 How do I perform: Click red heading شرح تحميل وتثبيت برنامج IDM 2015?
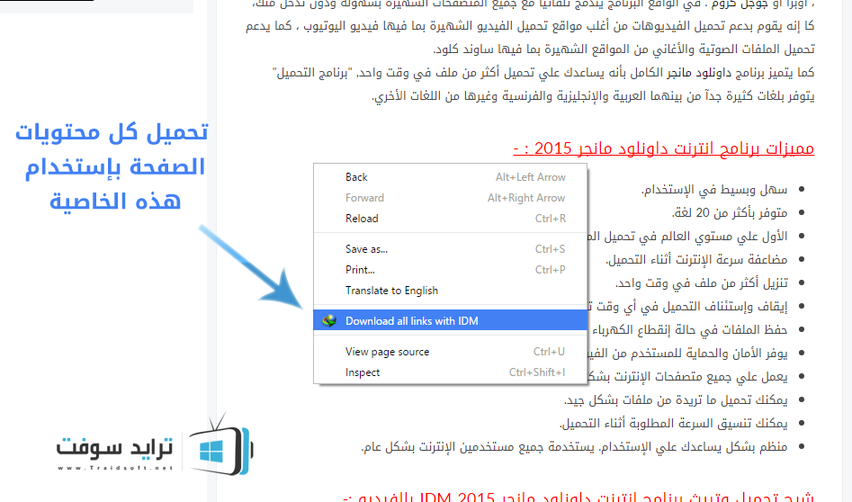[x=578, y=497]
